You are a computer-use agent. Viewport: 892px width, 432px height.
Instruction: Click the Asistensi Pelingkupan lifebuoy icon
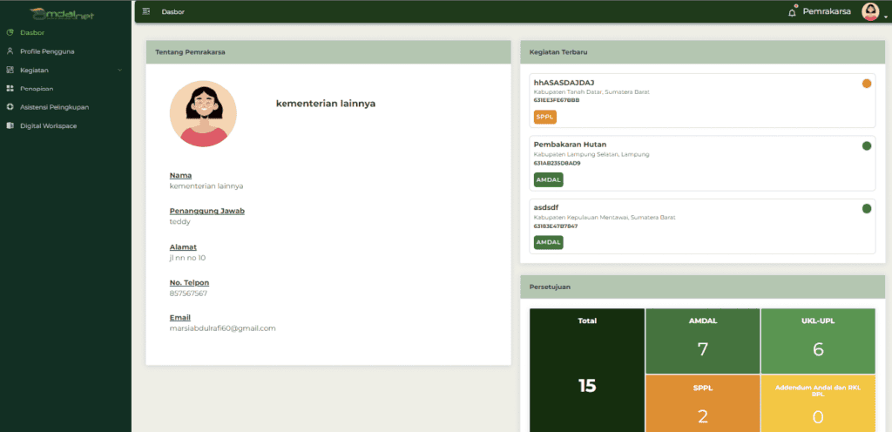click(10, 107)
